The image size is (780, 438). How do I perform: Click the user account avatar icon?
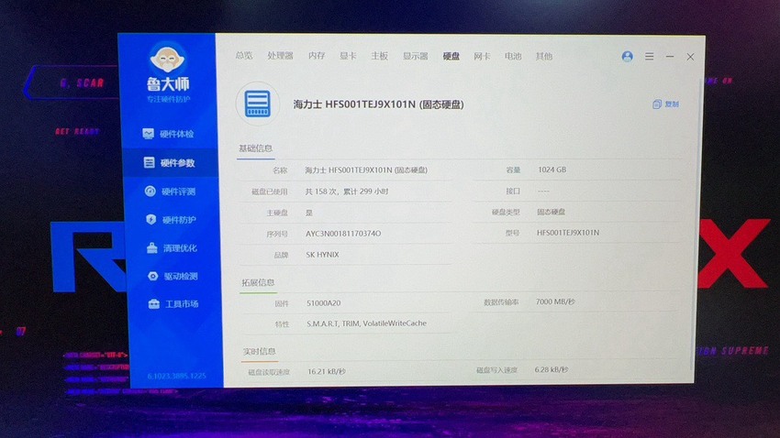[628, 56]
